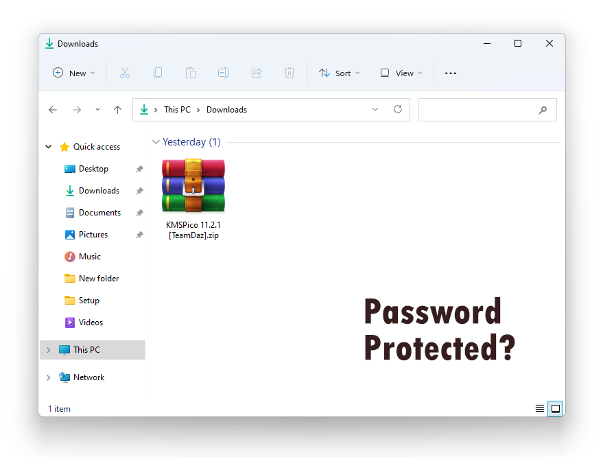Select Network in the sidebar
This screenshot has height=457, width=603.
click(x=88, y=377)
